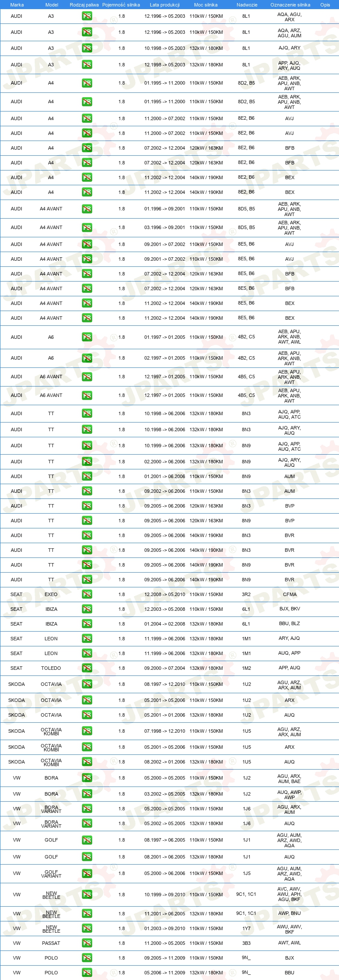Click 132kW / 180KM in TOLEDO row
Screen dimensions: 339x980
[x=206, y=668]
